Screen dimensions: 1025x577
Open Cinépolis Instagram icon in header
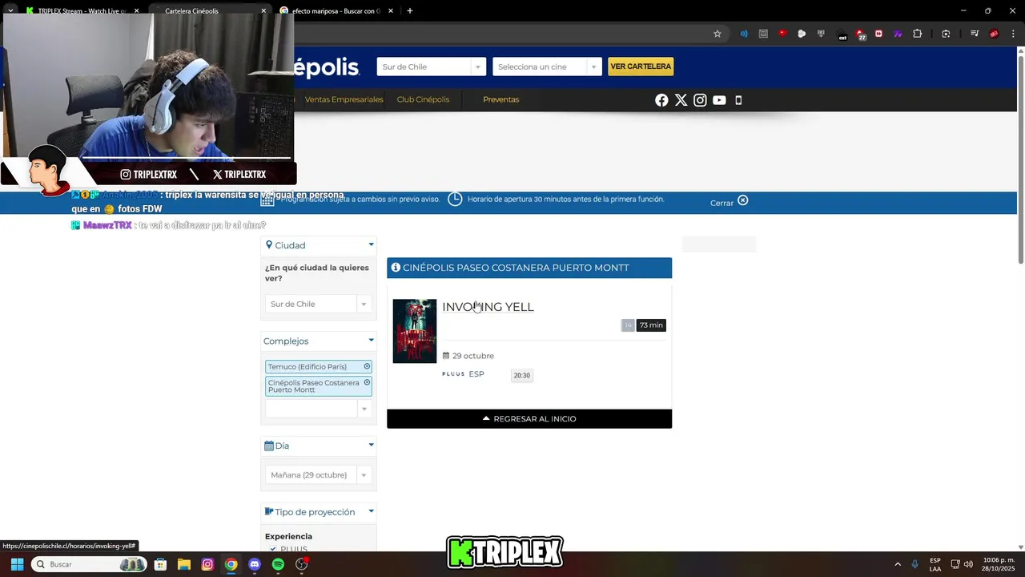click(700, 100)
